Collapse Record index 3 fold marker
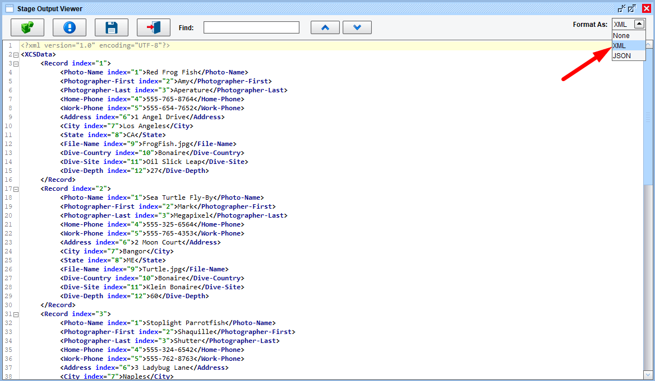655x381 pixels. pos(16,315)
